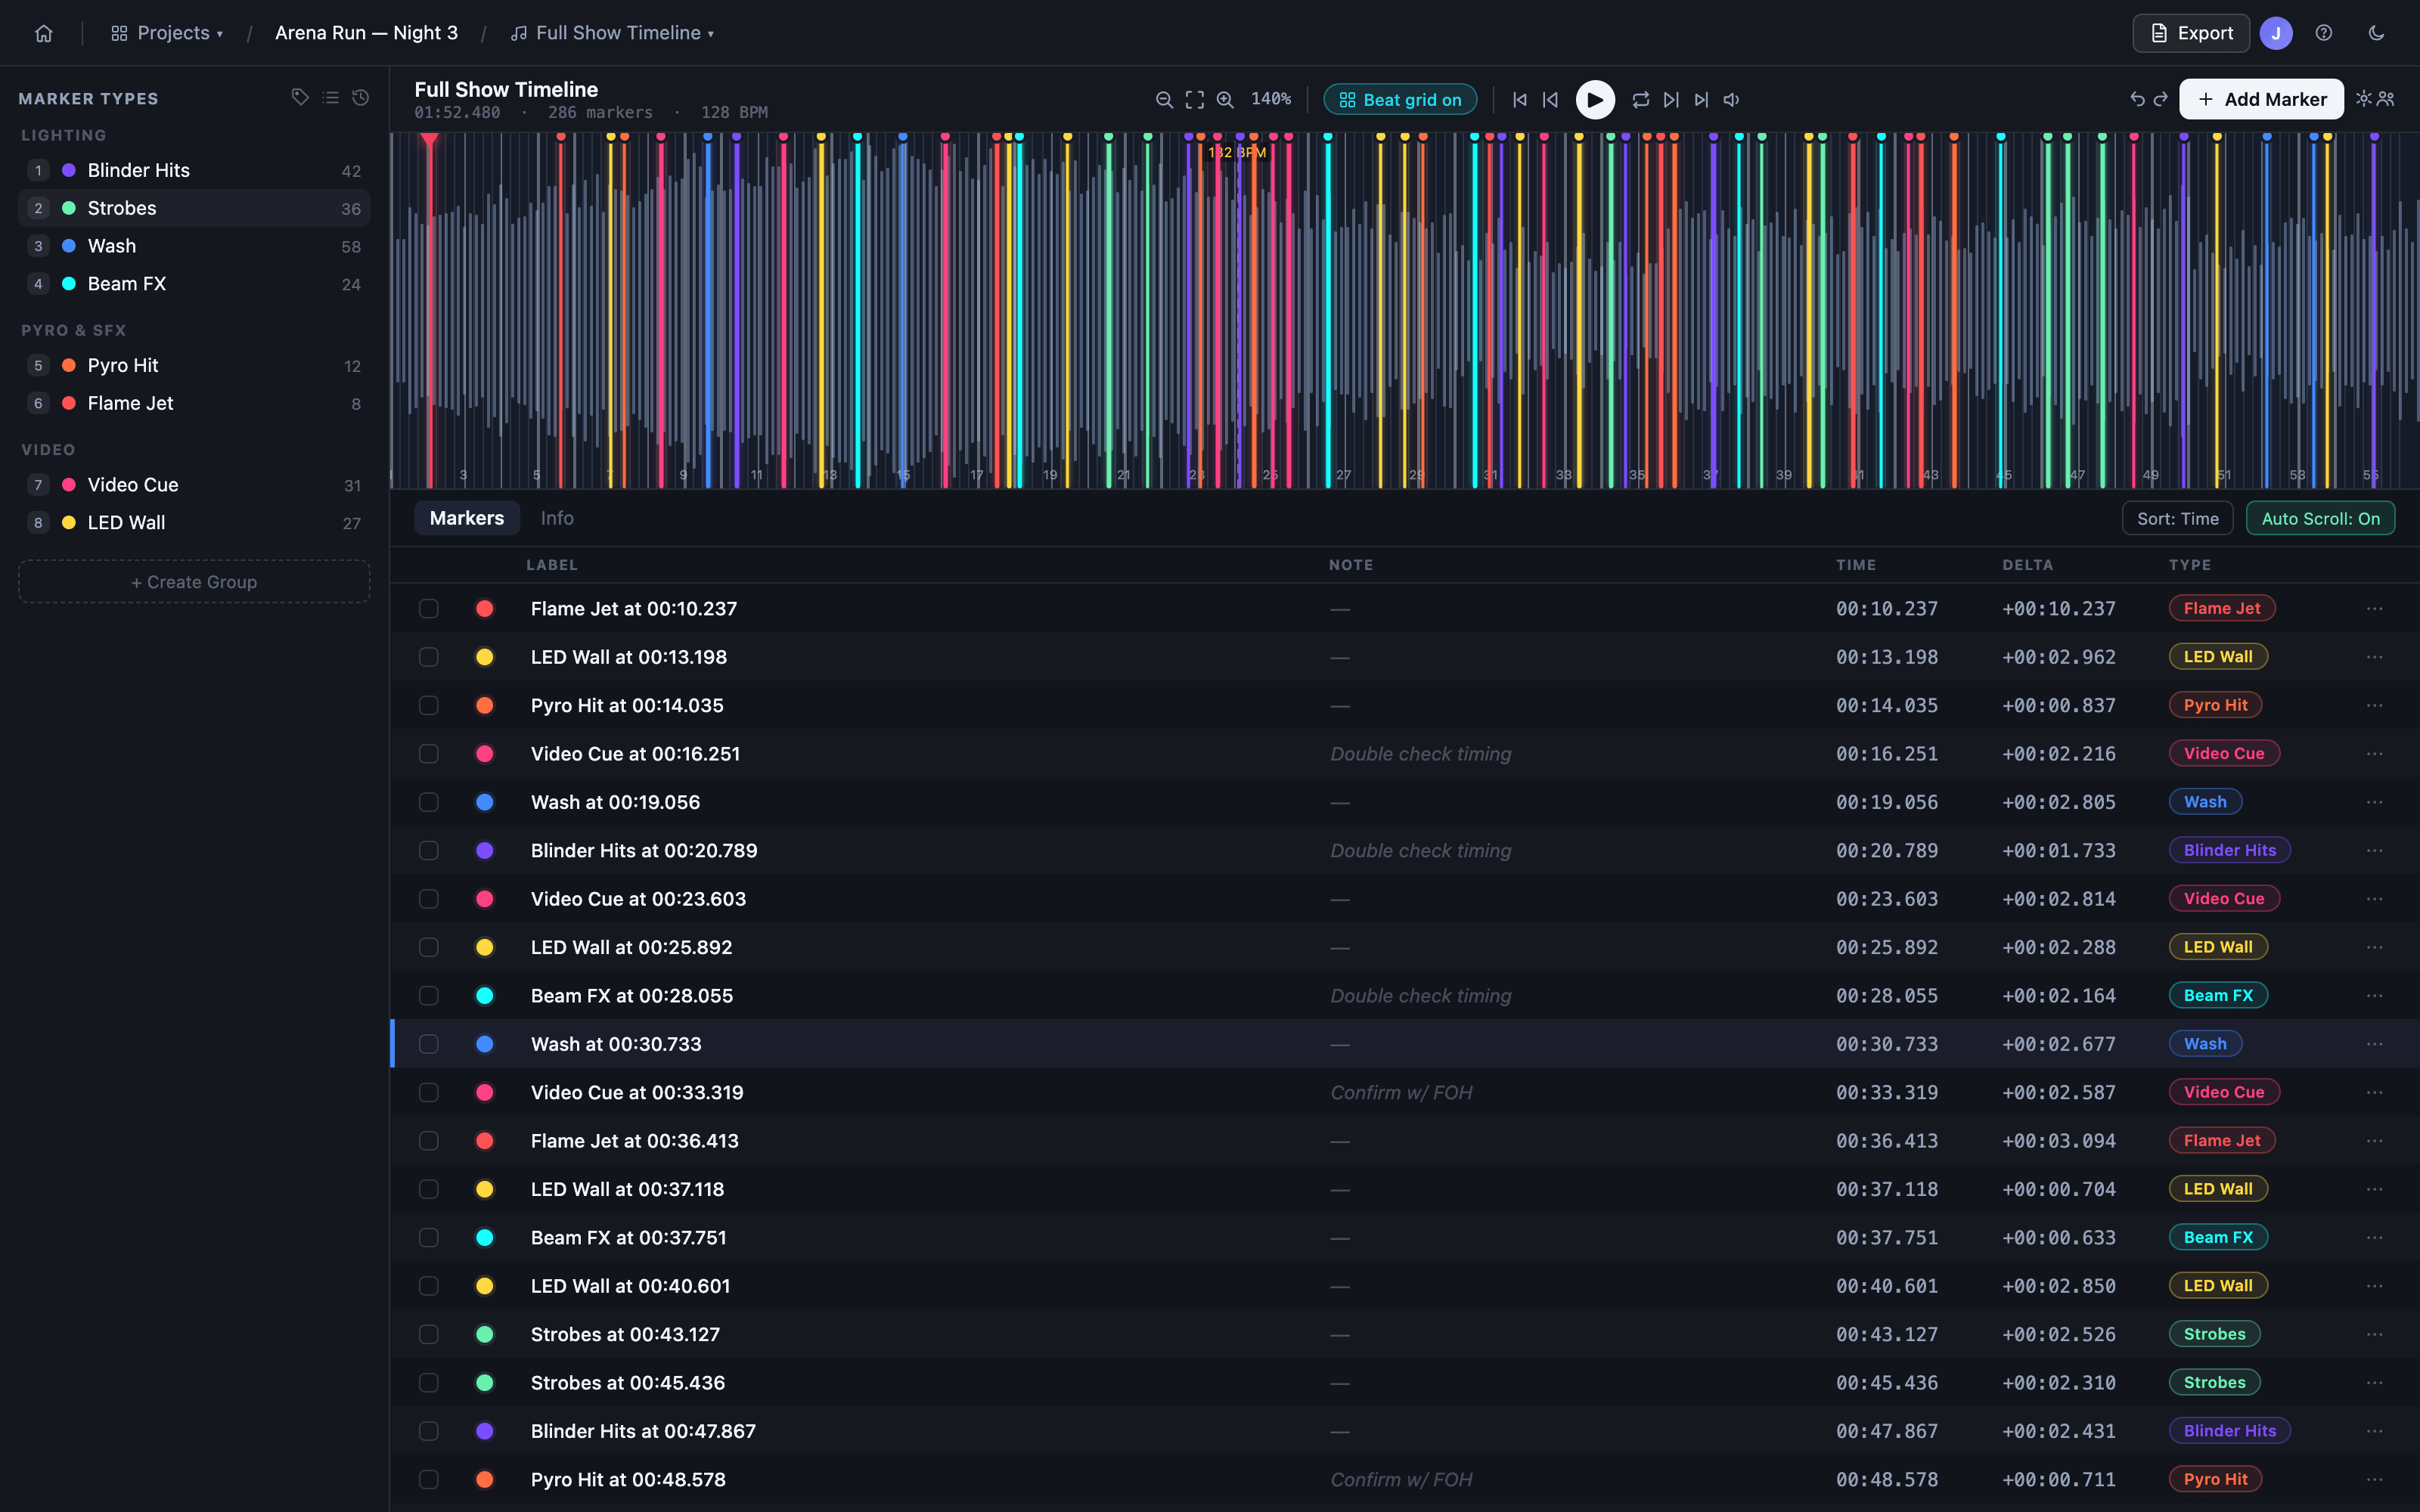Select Strobes marker type
The height and width of the screenshot is (1512, 2420).
pos(194,208)
